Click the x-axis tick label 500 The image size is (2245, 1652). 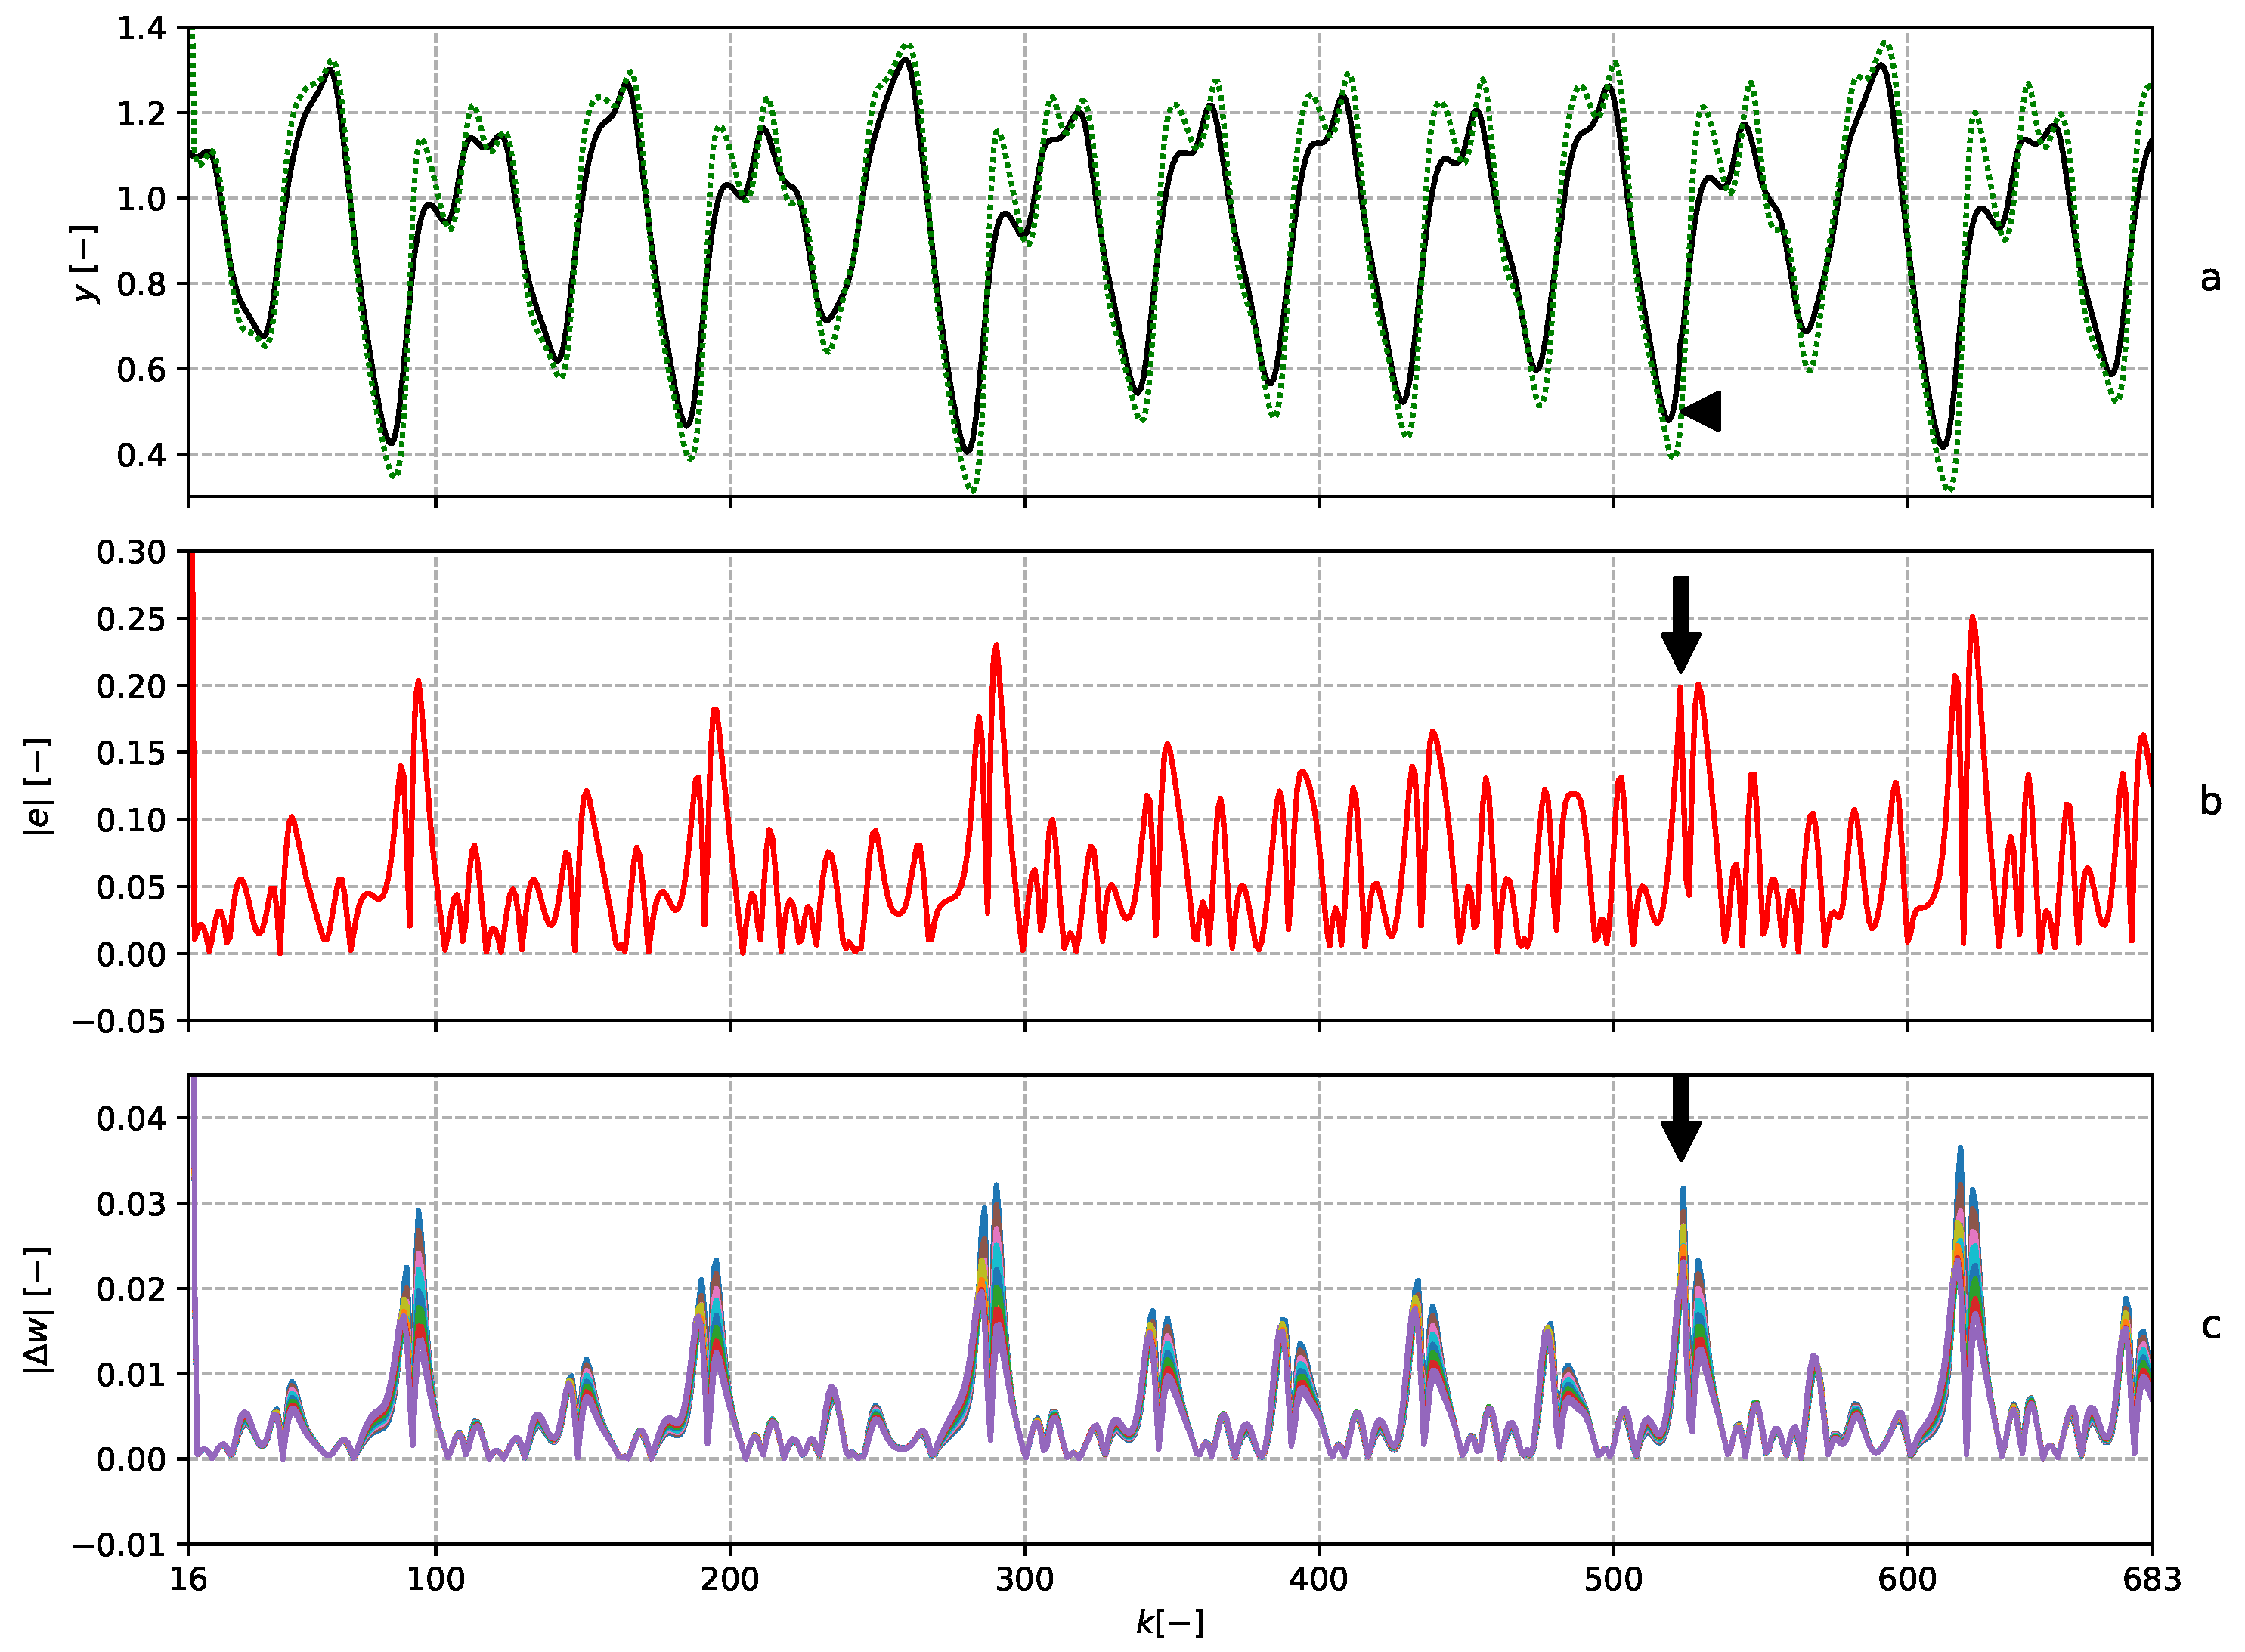click(1613, 1580)
